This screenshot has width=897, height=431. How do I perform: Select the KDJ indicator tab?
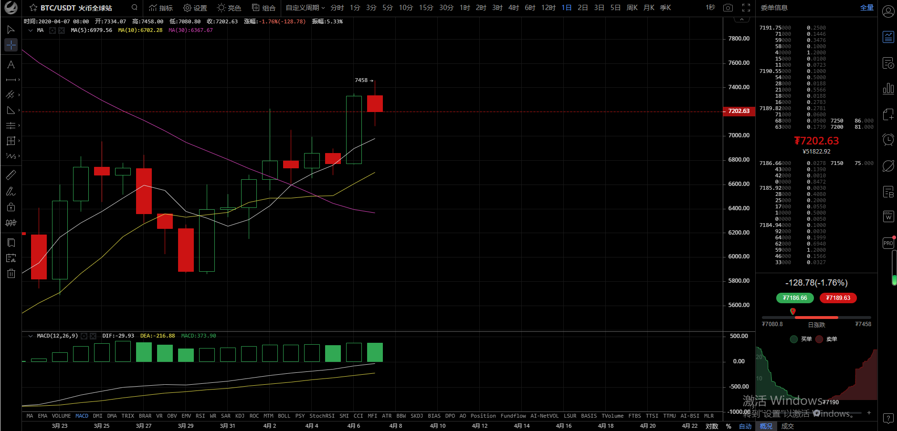240,416
